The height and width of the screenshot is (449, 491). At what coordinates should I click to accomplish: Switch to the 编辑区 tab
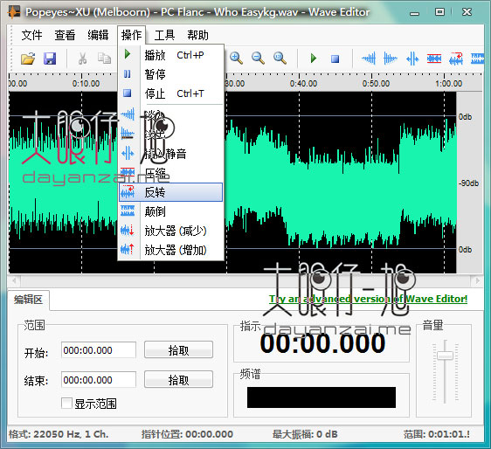pos(28,300)
